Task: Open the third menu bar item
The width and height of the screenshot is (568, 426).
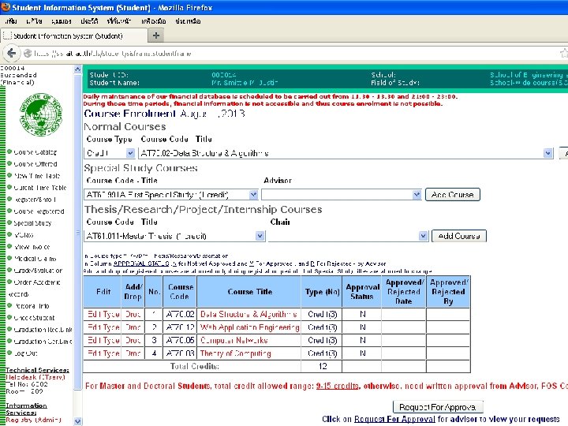Action: pos(61,21)
